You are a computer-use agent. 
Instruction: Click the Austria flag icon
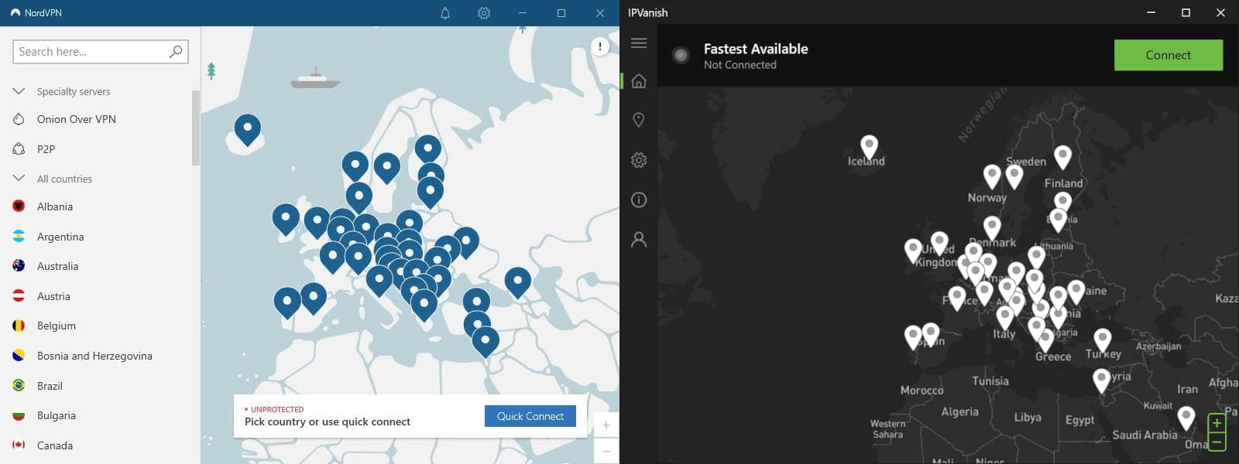(x=19, y=296)
